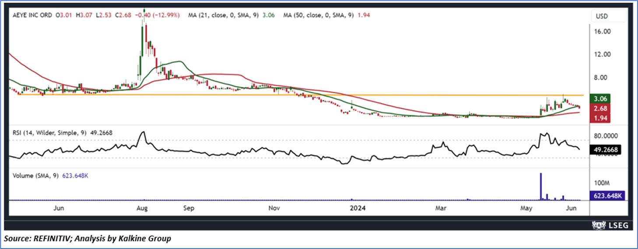Click the May label on time axis
Image resolution: width=638 pixels, height=249 pixels.
pos(527,209)
